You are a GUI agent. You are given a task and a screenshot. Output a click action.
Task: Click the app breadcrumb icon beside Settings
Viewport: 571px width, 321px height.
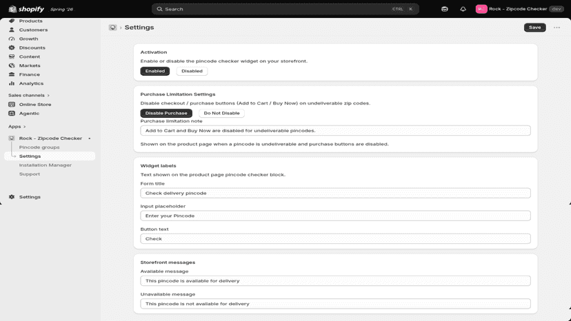(x=112, y=28)
